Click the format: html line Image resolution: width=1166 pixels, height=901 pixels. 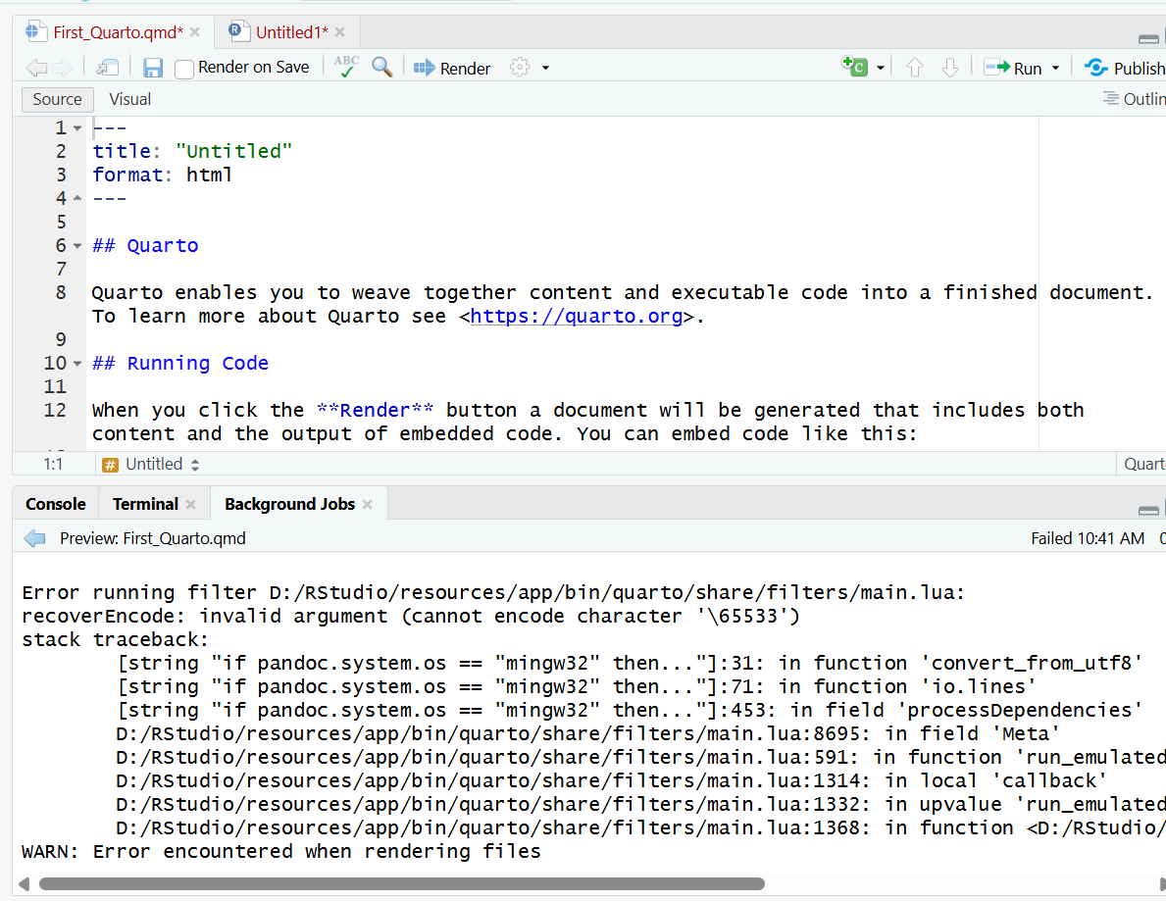click(162, 175)
